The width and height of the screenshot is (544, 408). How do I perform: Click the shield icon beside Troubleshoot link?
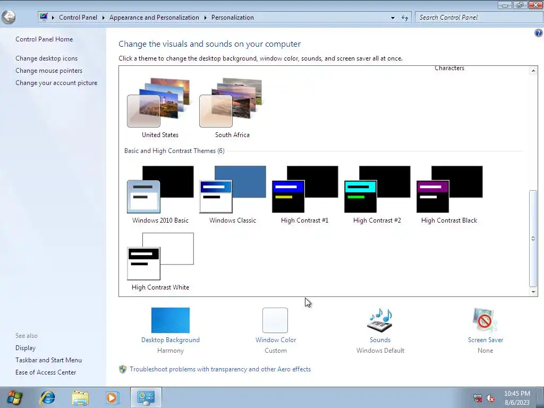tap(123, 369)
